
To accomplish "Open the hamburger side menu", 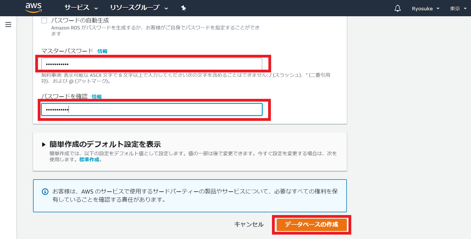I will tap(8, 25).
